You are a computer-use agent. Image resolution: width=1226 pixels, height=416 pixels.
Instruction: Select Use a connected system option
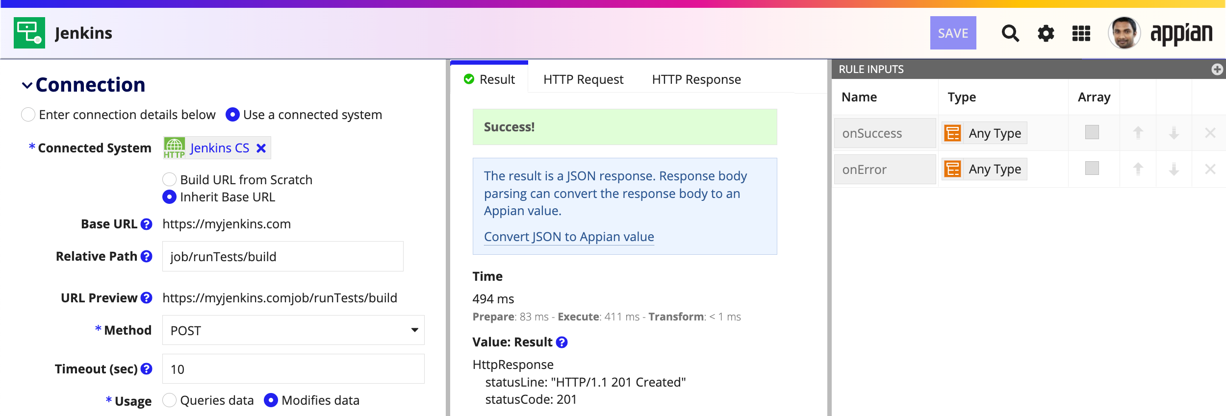(x=232, y=115)
